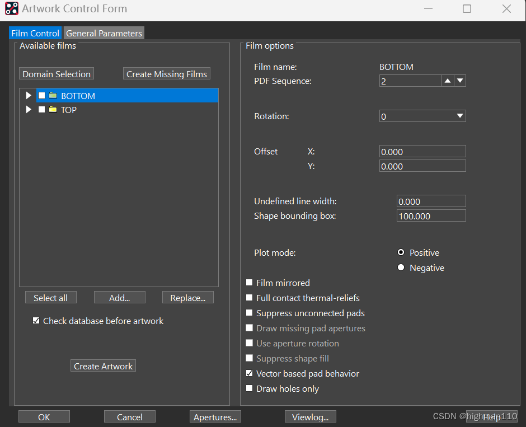The image size is (526, 427).
Task: Increase PDF Sequence with up arrow
Action: click(x=448, y=81)
